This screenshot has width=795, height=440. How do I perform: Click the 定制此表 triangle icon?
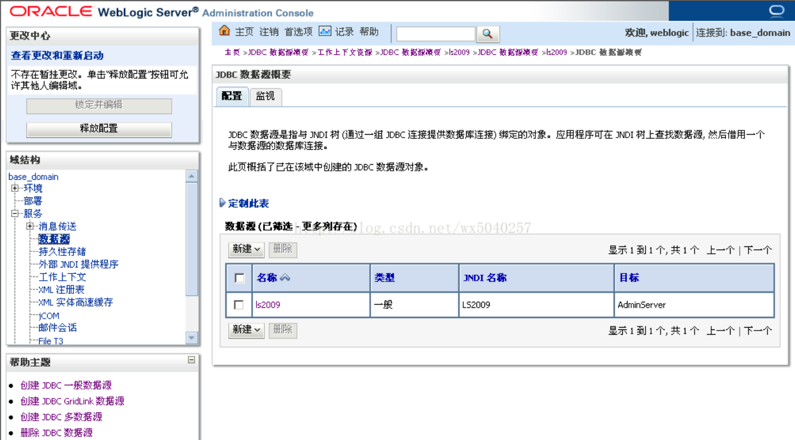pos(223,203)
